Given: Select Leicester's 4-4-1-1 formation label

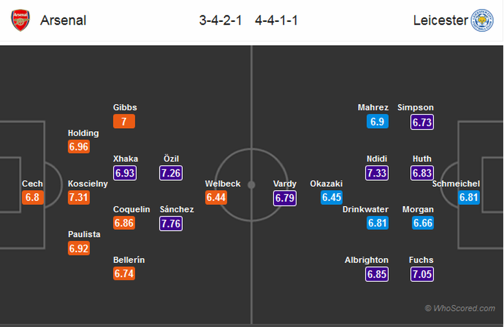Looking at the screenshot, I should point(277,20).
